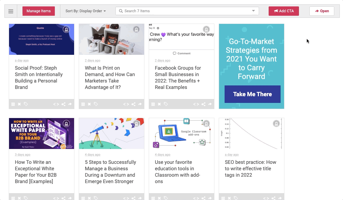Click the remove X icon on Steph Smith card
Viewport: 343px width, 200px height.
19,104
